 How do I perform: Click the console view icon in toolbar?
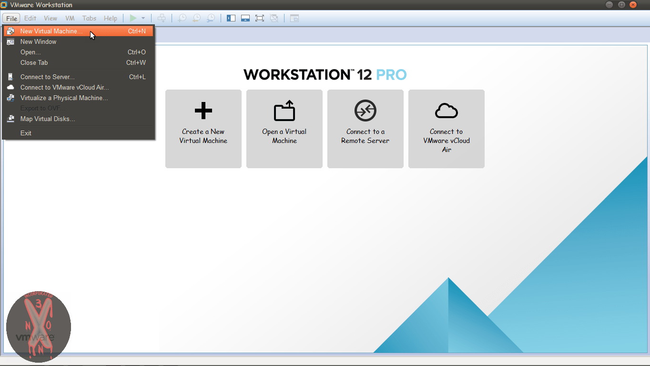(x=295, y=18)
